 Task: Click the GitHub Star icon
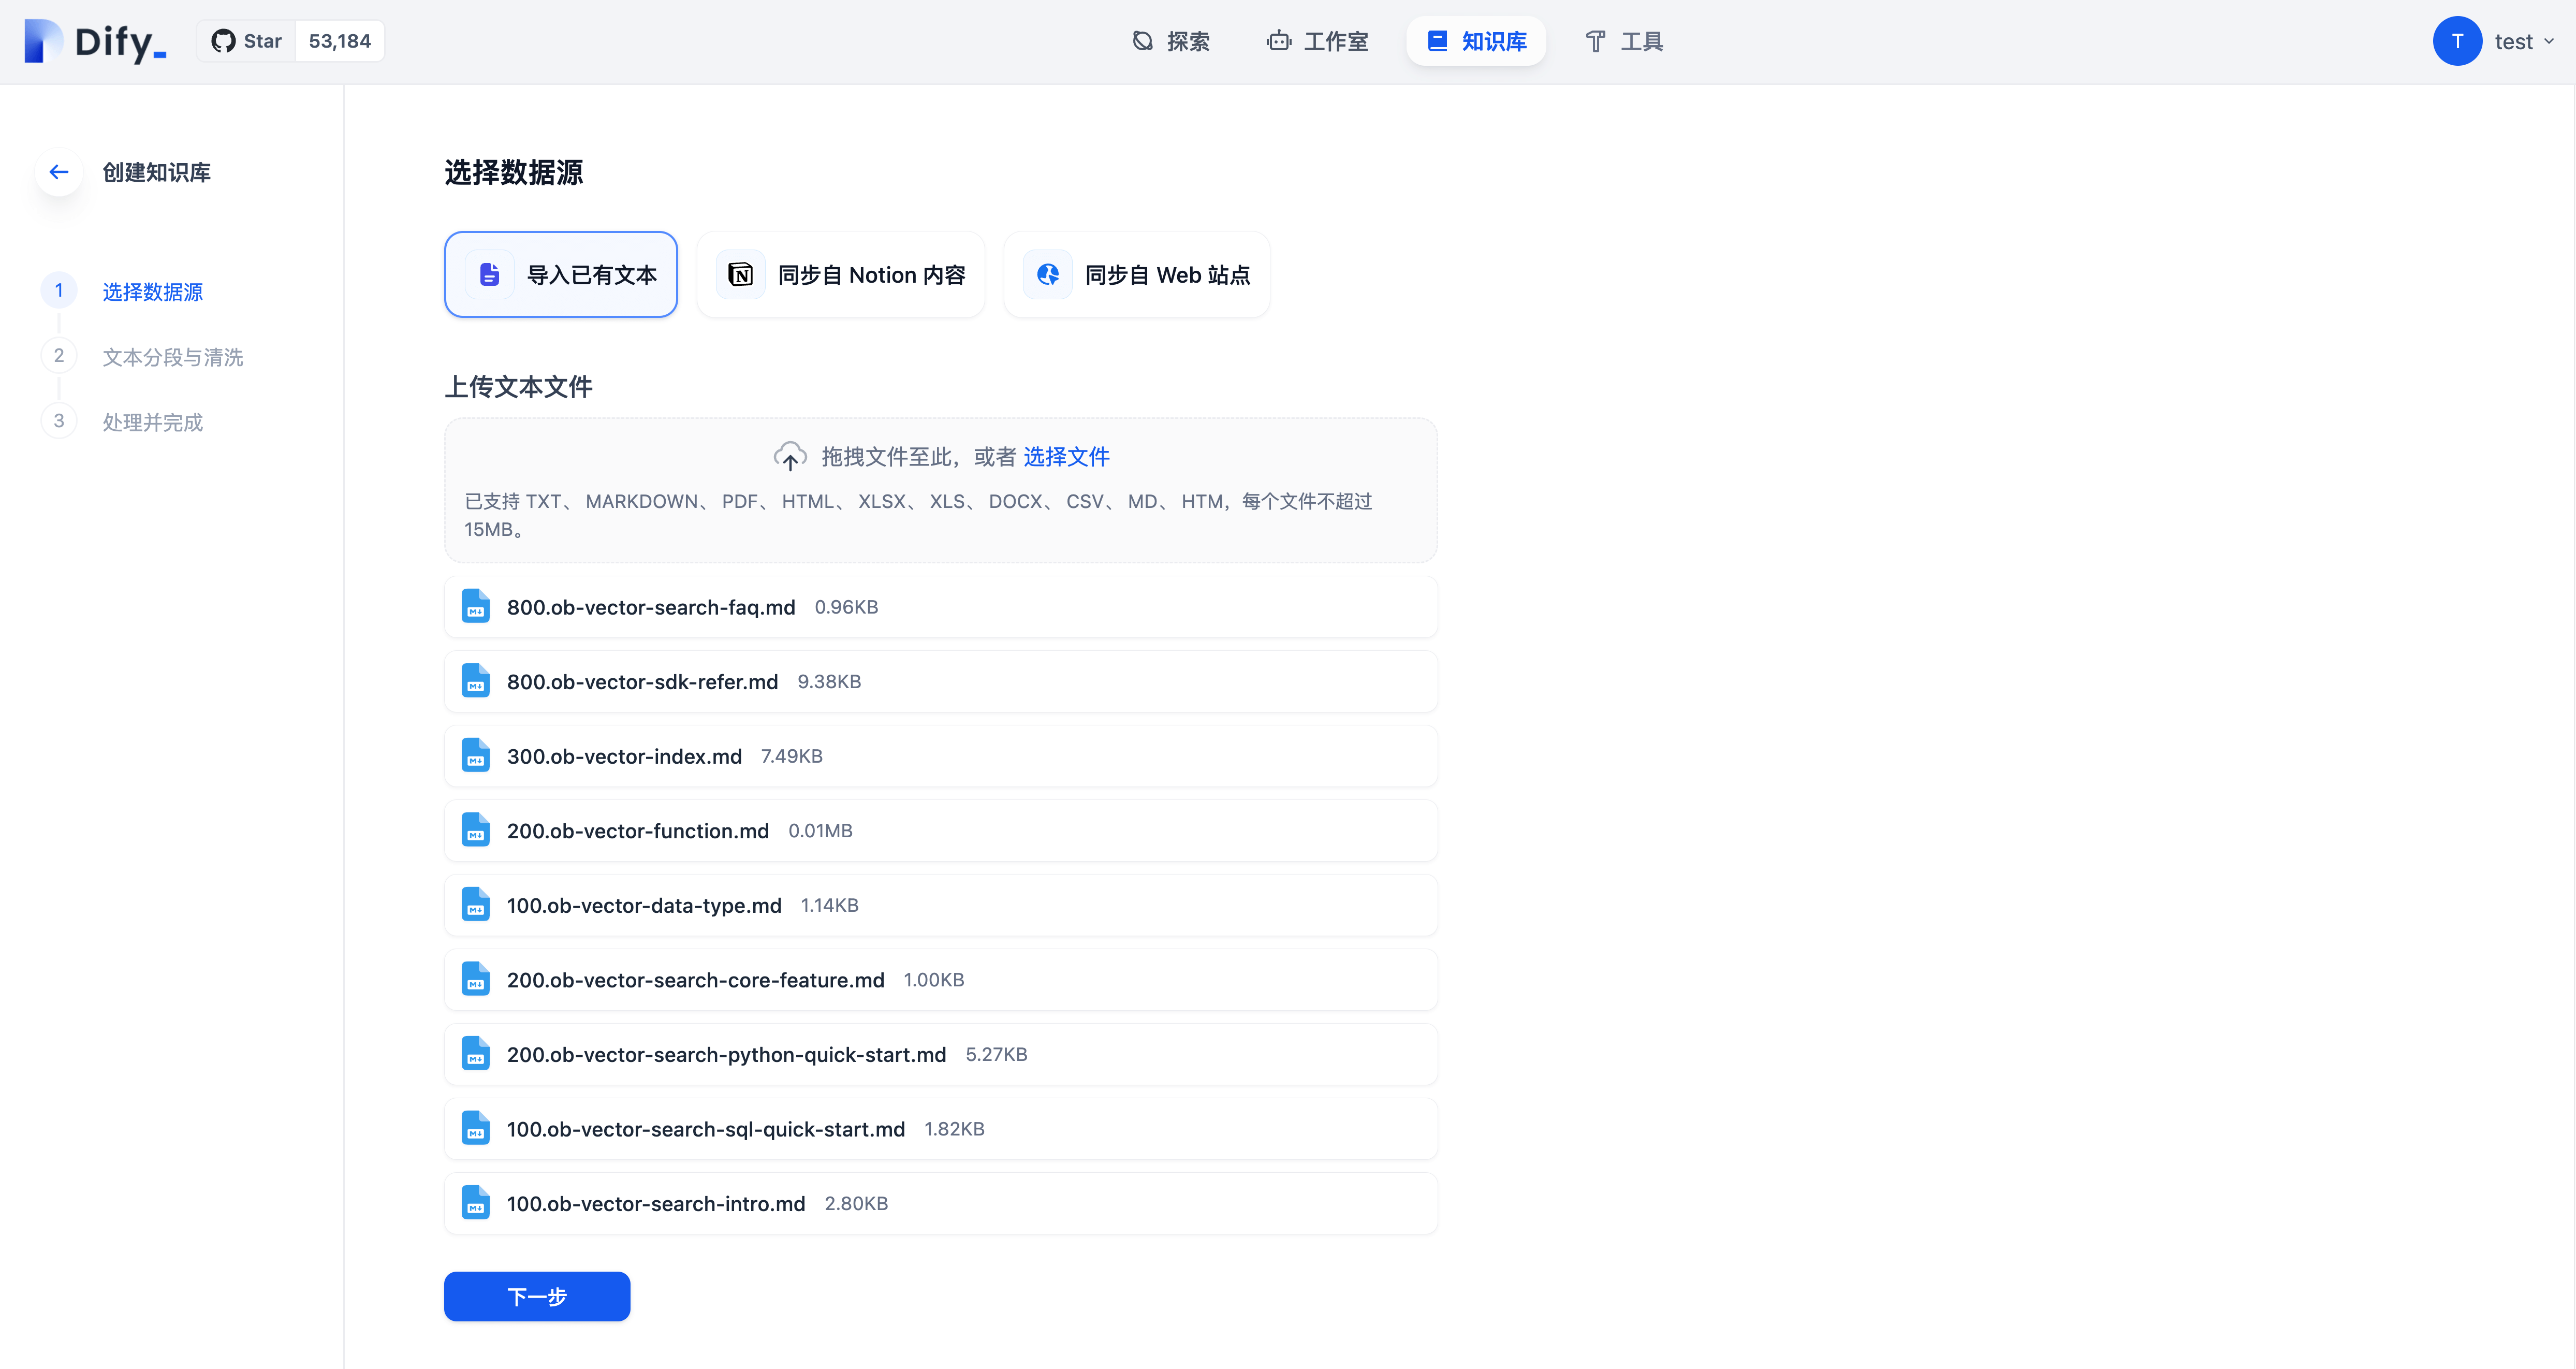(x=223, y=41)
